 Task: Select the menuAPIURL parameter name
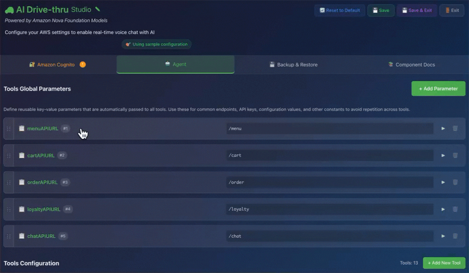coord(43,129)
